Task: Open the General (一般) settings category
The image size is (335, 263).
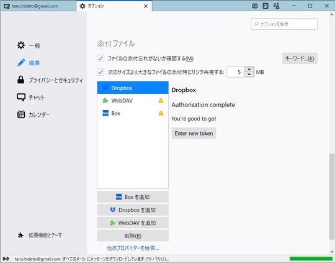Action: tap(29, 45)
